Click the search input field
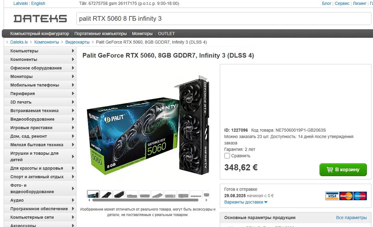This screenshot has height=227, width=373. pyautogui.click(x=223, y=18)
